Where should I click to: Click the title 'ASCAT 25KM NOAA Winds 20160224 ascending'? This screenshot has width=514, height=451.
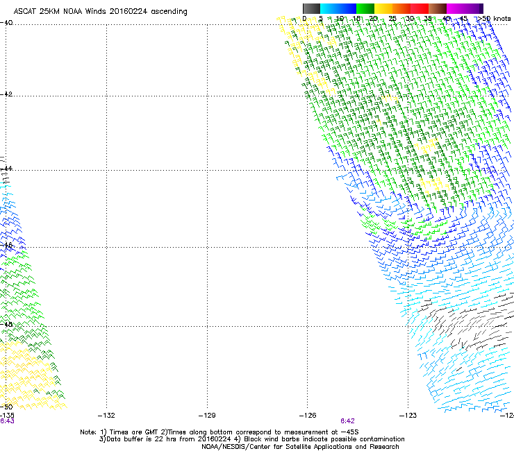tap(100, 12)
